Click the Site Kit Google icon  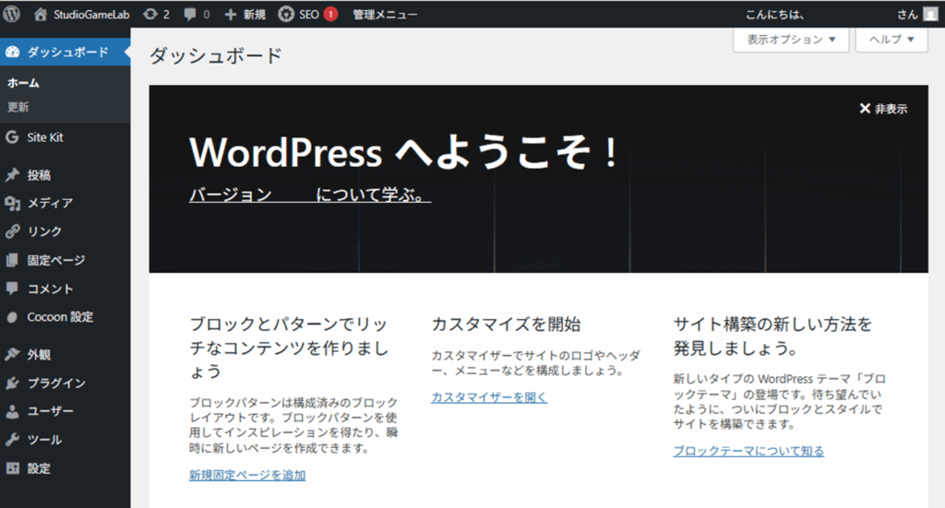click(12, 136)
